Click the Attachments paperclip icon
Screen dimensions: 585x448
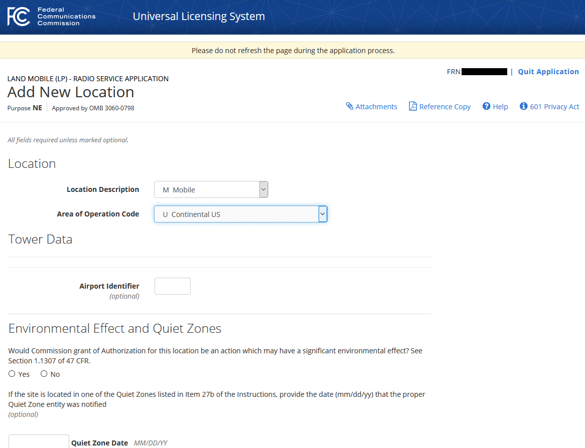pyautogui.click(x=350, y=106)
